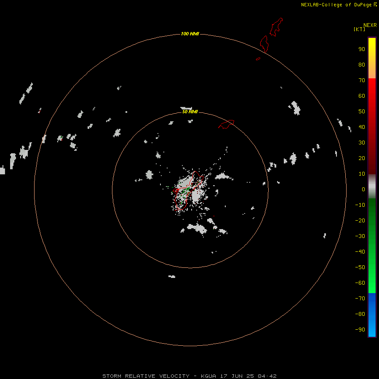This screenshot has width=379, height=379.
Task: Click the Storm Relative Velocity KGUA timestamp caption
Action: [189, 376]
